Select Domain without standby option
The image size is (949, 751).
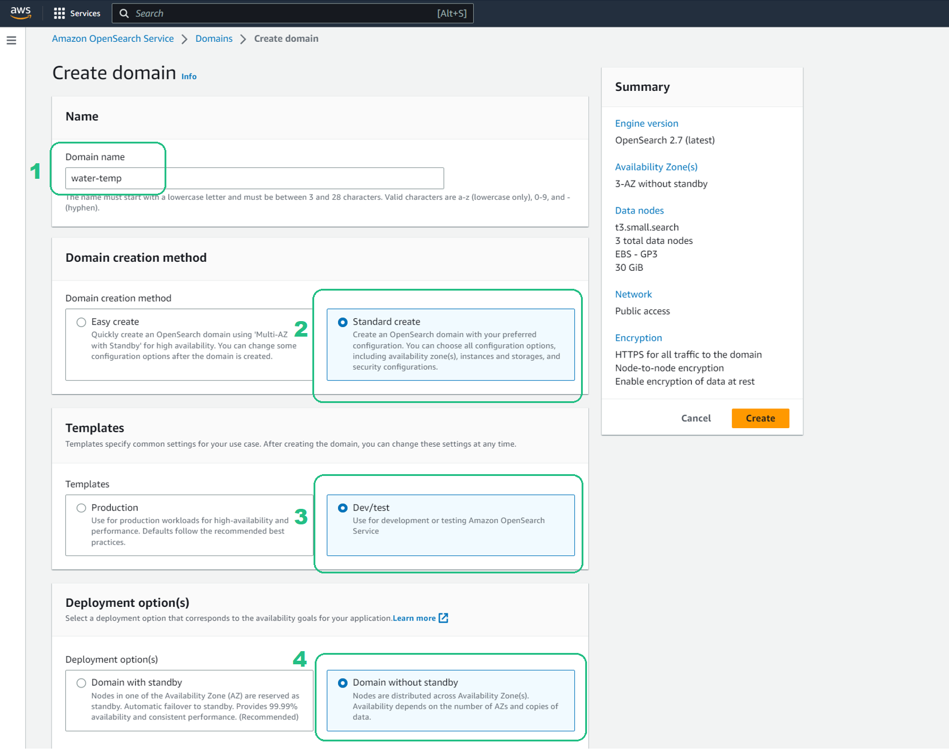coord(343,683)
